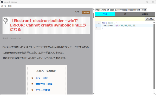Focus the URL input field
The height and width of the screenshot is (95, 156).
pos(118,10)
